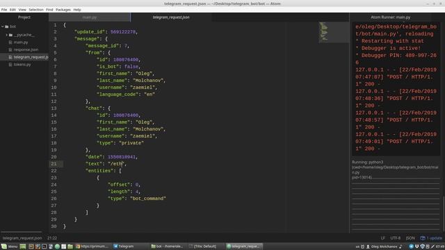Click the telegram_request.json file icon in tree
The width and height of the screenshot is (445, 250).
(x=10, y=57)
